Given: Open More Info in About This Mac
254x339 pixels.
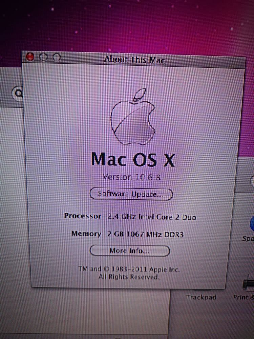Looking at the screenshot, I should (130, 251).
